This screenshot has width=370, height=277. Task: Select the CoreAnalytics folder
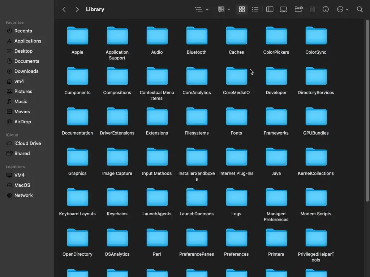coord(197,76)
